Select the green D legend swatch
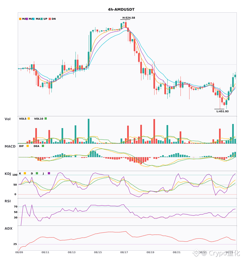Viewport: 242px width, 260px height. tap(37, 173)
